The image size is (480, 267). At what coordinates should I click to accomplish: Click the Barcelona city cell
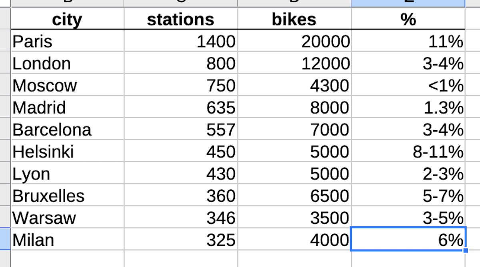67,129
